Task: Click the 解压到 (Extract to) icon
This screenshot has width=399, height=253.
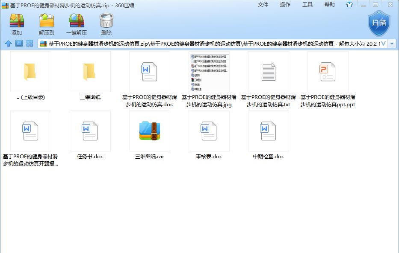Action: click(47, 21)
